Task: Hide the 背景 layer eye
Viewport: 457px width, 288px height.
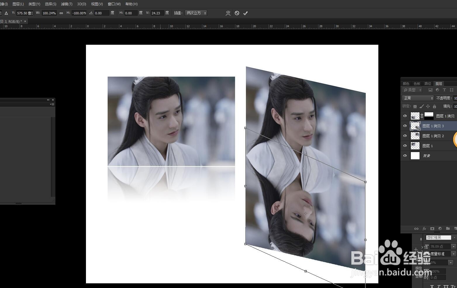Action: [405, 156]
